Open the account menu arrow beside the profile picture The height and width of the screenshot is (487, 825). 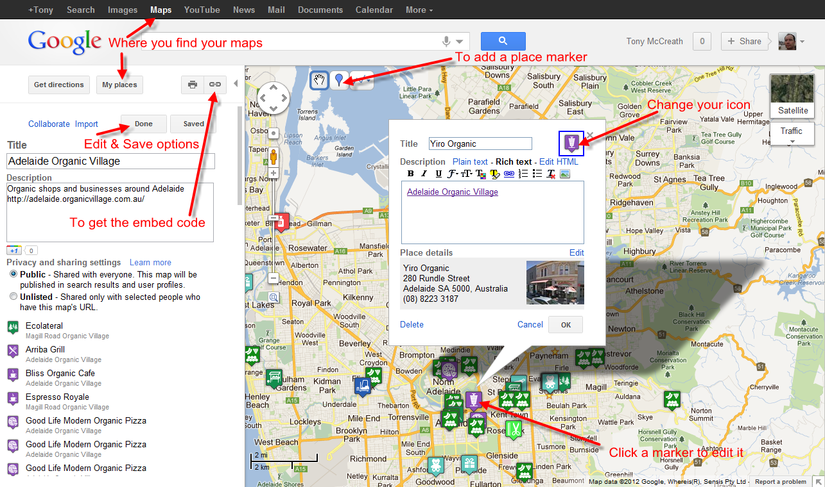tap(803, 42)
